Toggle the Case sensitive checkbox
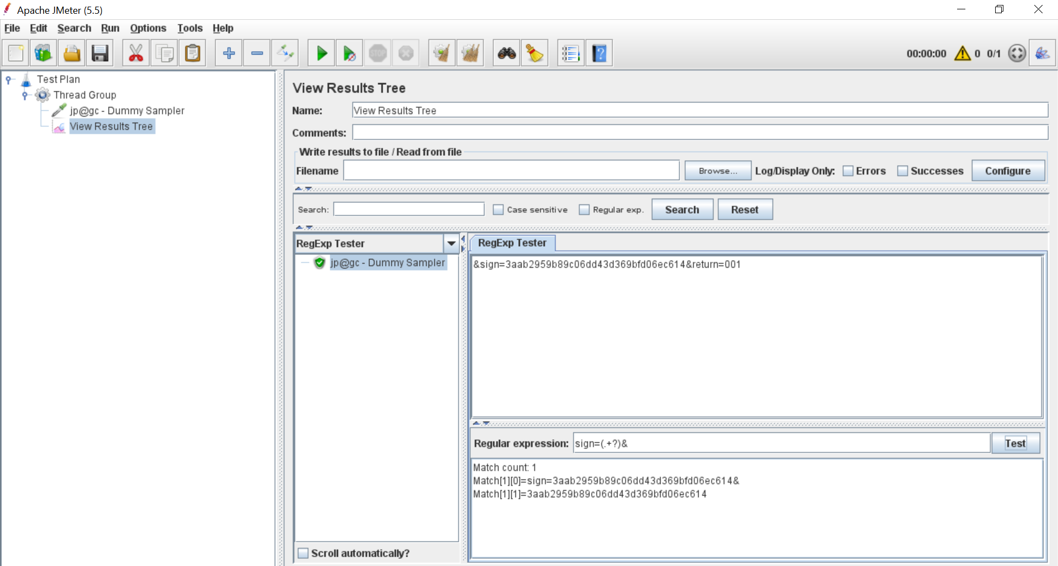The width and height of the screenshot is (1058, 566). tap(498, 210)
